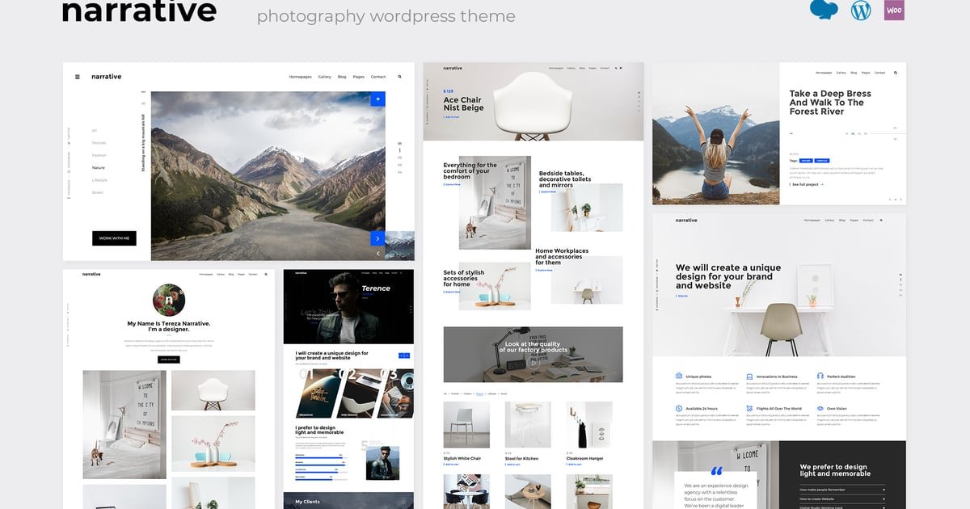Image resolution: width=970 pixels, height=509 pixels.
Task: Open the hamburger menu beside narrative logo
Action: coord(78,77)
